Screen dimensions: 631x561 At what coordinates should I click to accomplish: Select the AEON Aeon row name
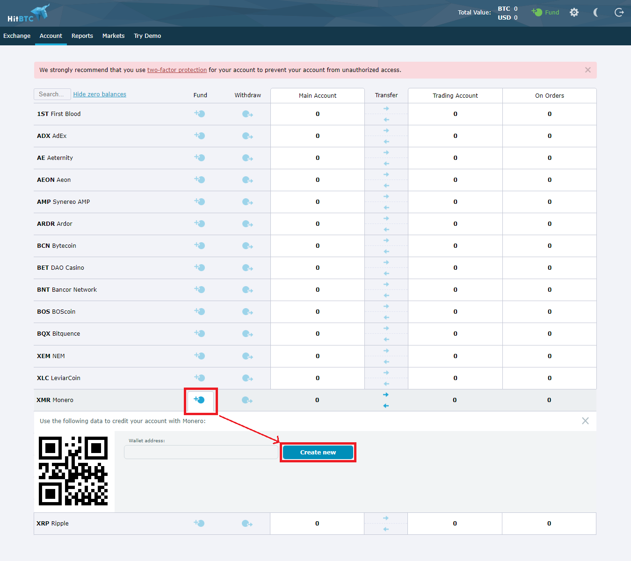tap(54, 180)
